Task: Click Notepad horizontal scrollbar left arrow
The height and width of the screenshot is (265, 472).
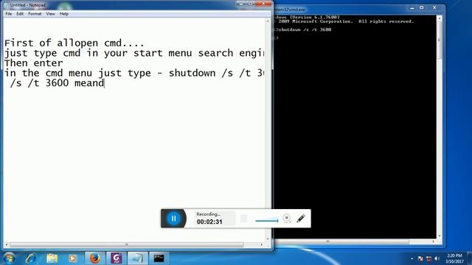Action: point(7,244)
